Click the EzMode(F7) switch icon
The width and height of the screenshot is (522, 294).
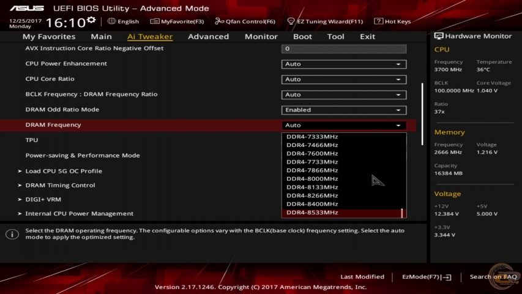pyautogui.click(x=446, y=277)
